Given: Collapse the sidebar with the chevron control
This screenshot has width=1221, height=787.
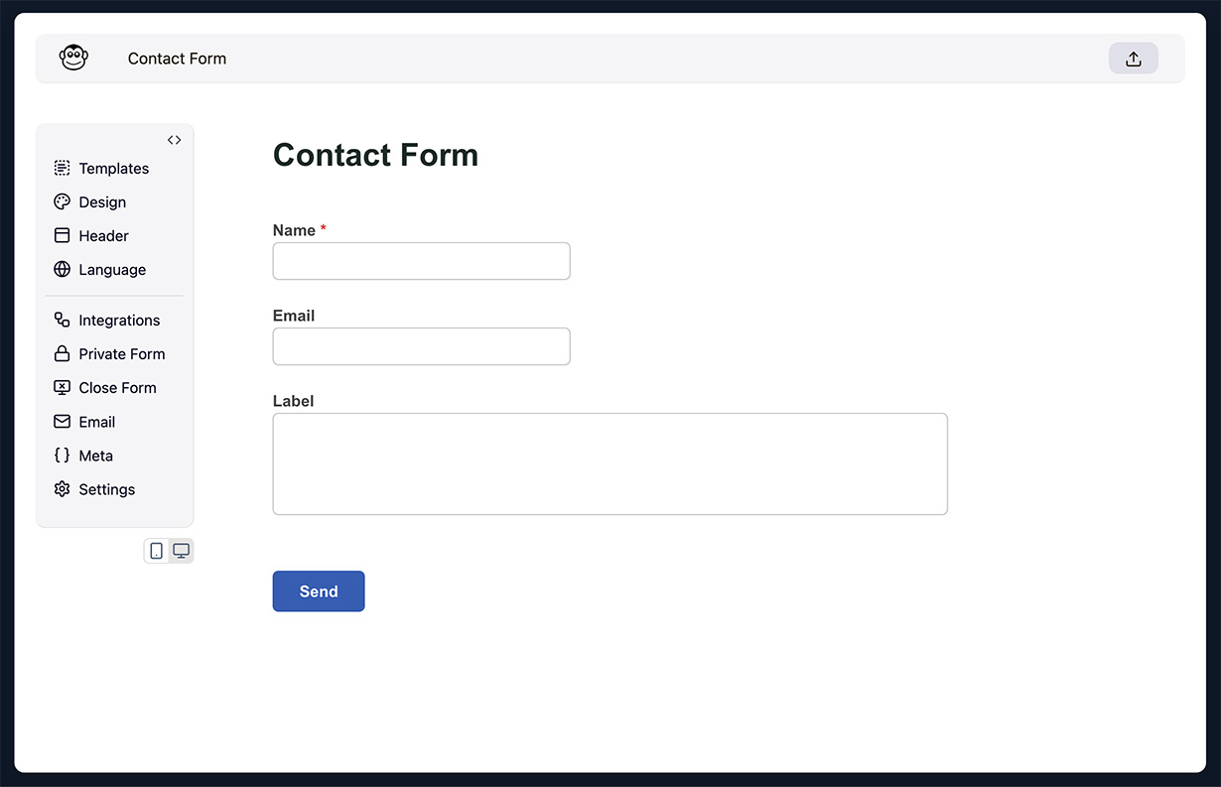Looking at the screenshot, I should click(174, 140).
